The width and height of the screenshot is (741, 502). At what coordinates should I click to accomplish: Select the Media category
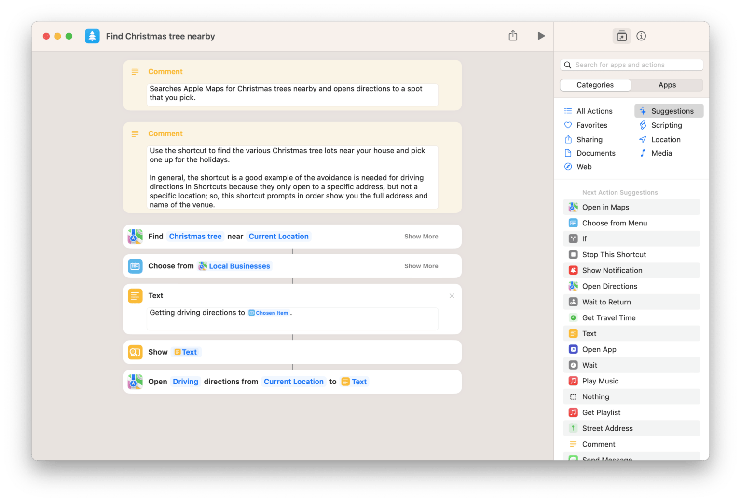pyautogui.click(x=661, y=153)
